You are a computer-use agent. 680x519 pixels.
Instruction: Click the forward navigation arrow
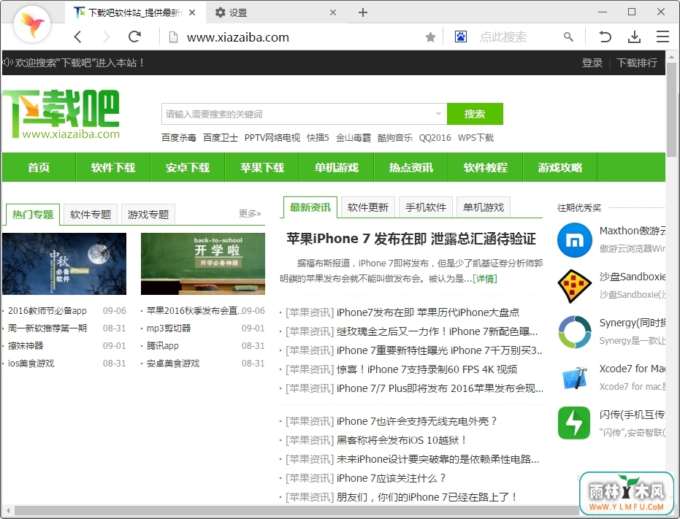coord(106,36)
